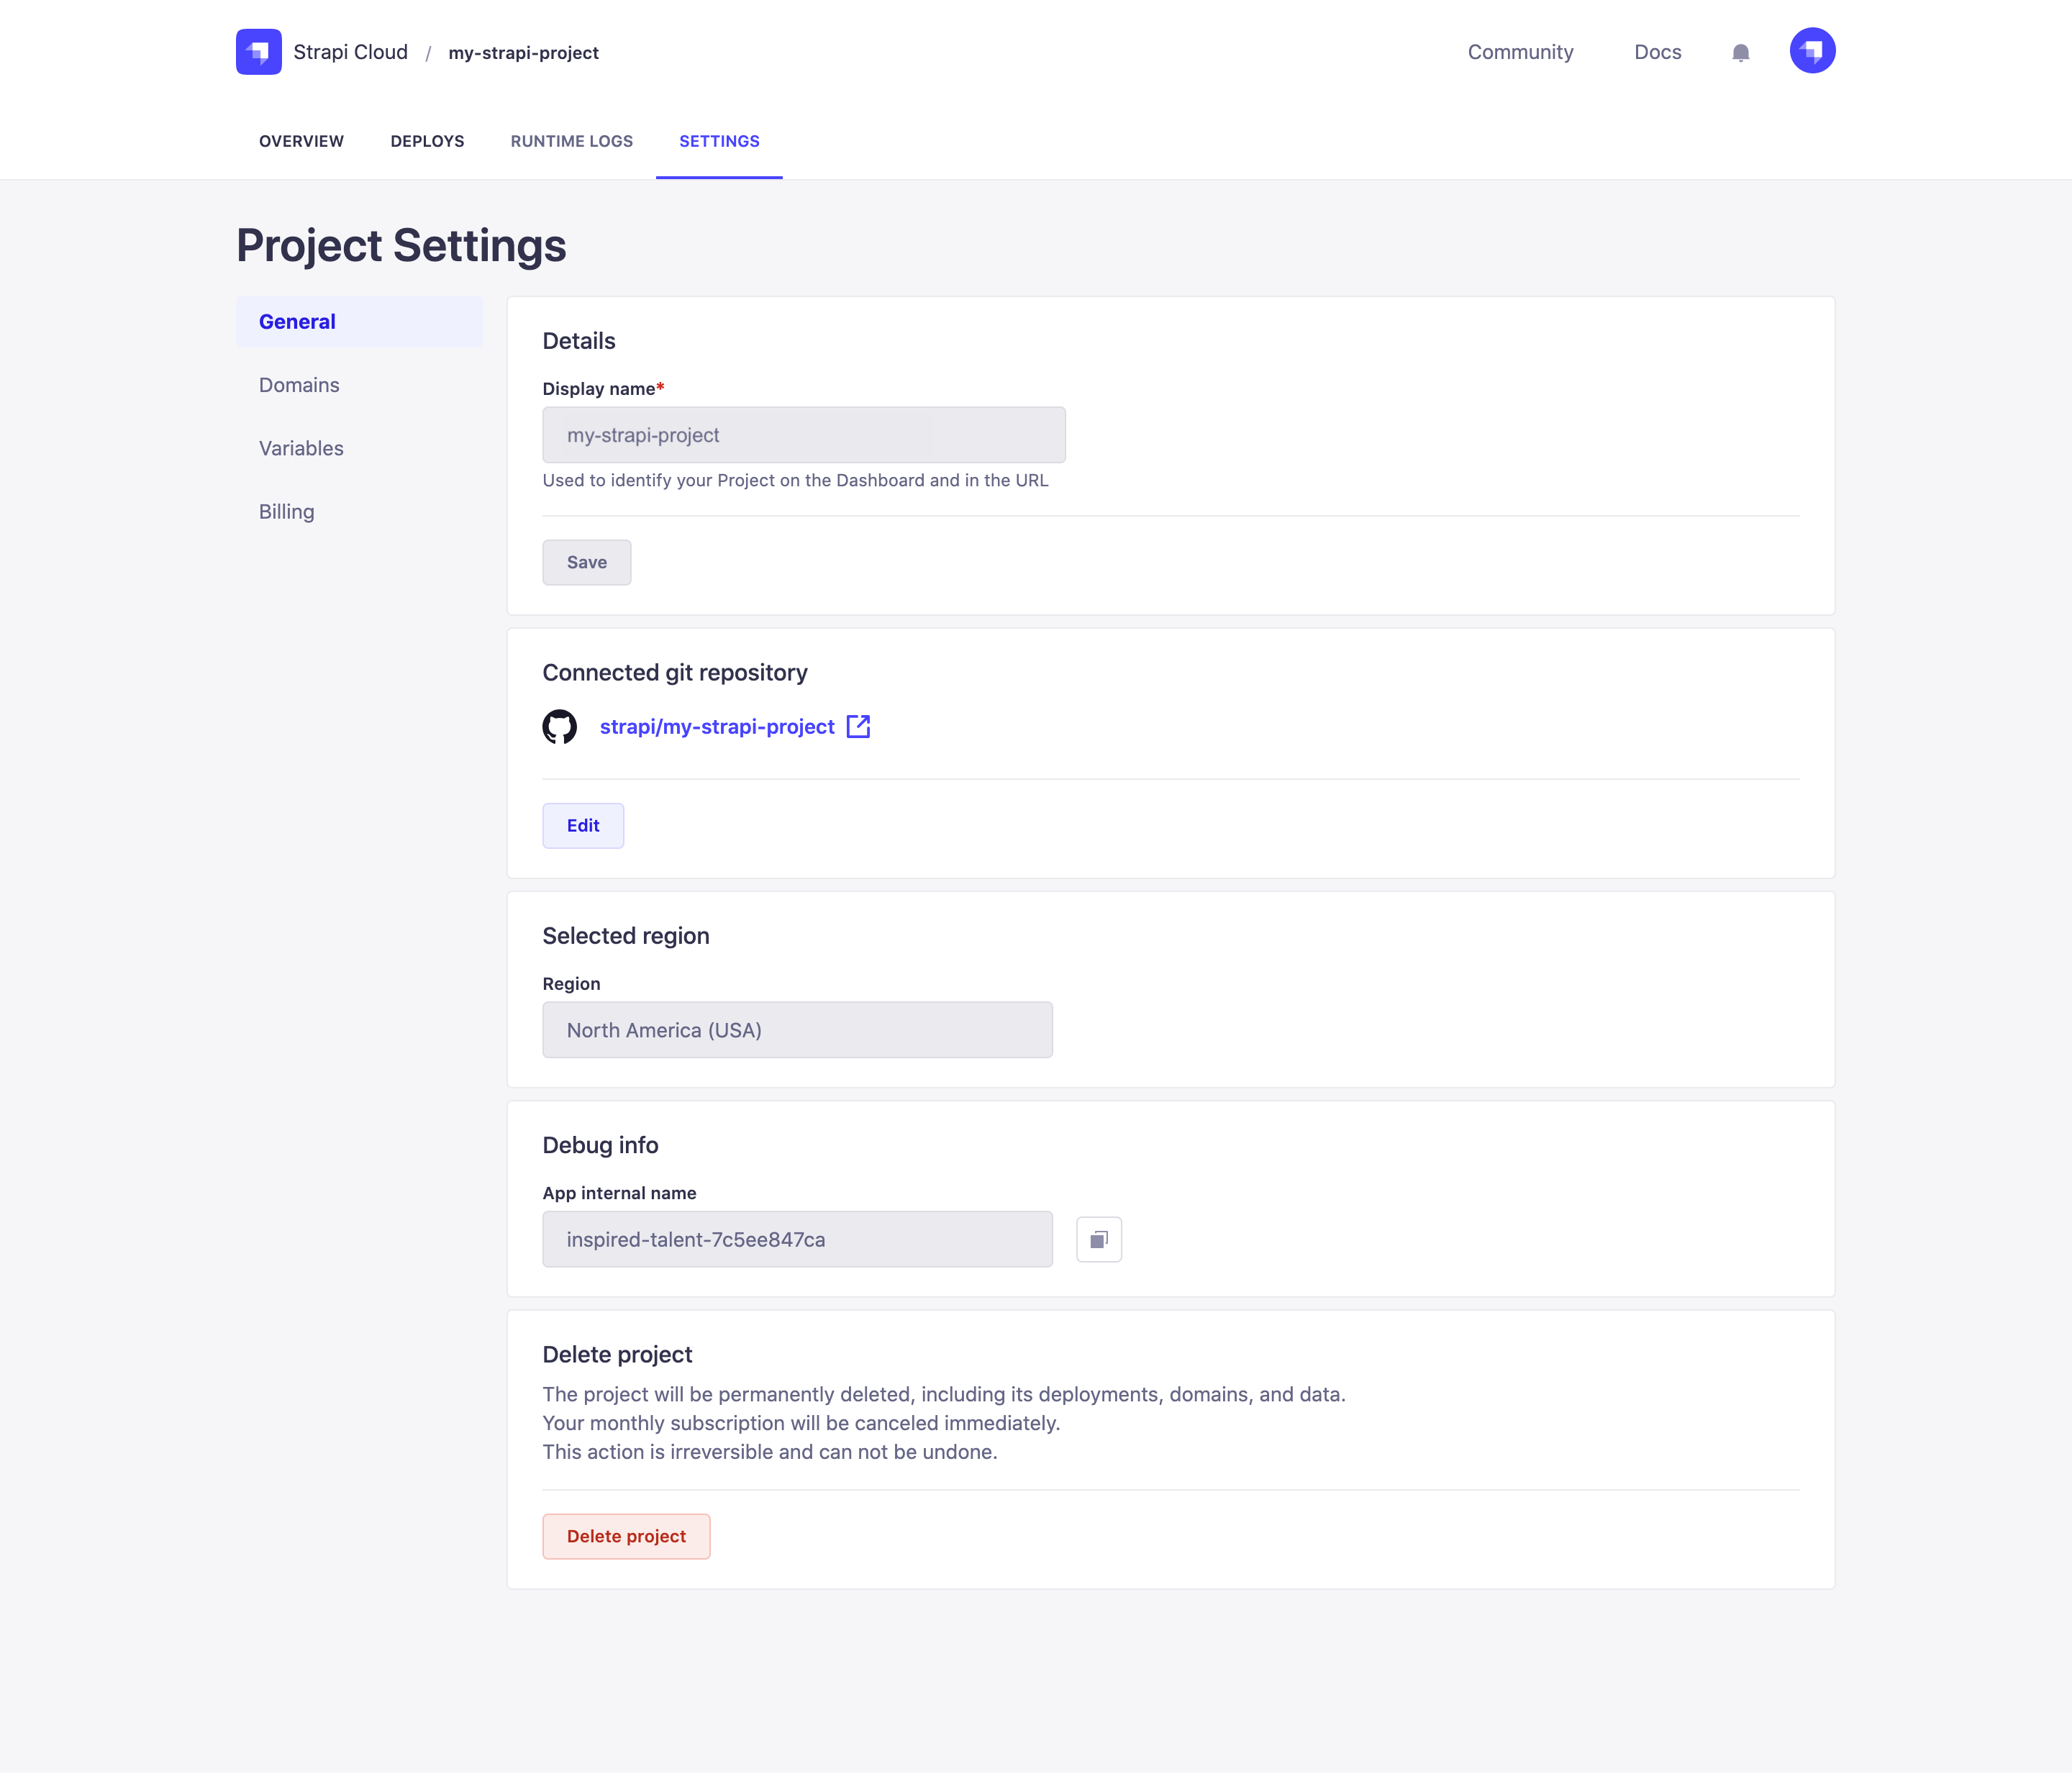Click the user avatar icon

point(1813,50)
